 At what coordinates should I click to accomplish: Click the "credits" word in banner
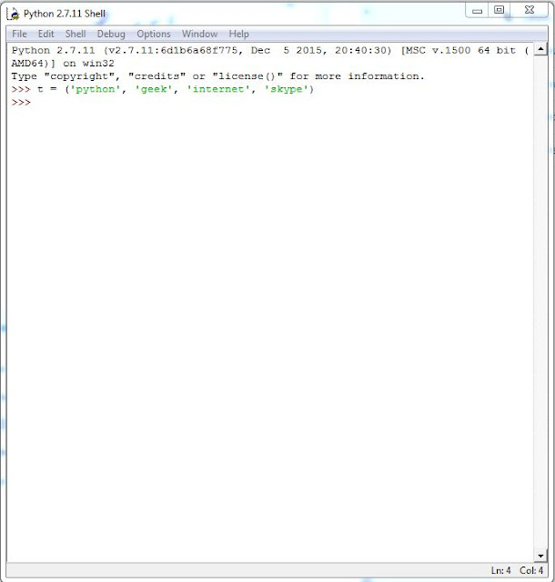(x=156, y=76)
